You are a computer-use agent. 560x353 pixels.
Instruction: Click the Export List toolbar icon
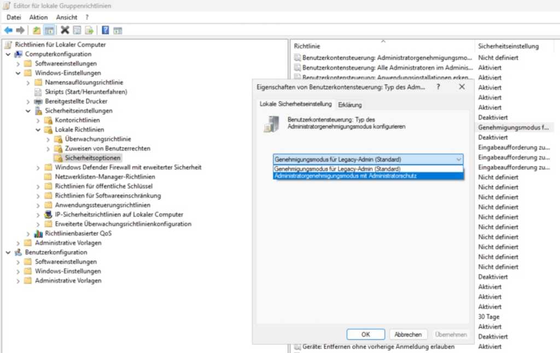pos(89,30)
